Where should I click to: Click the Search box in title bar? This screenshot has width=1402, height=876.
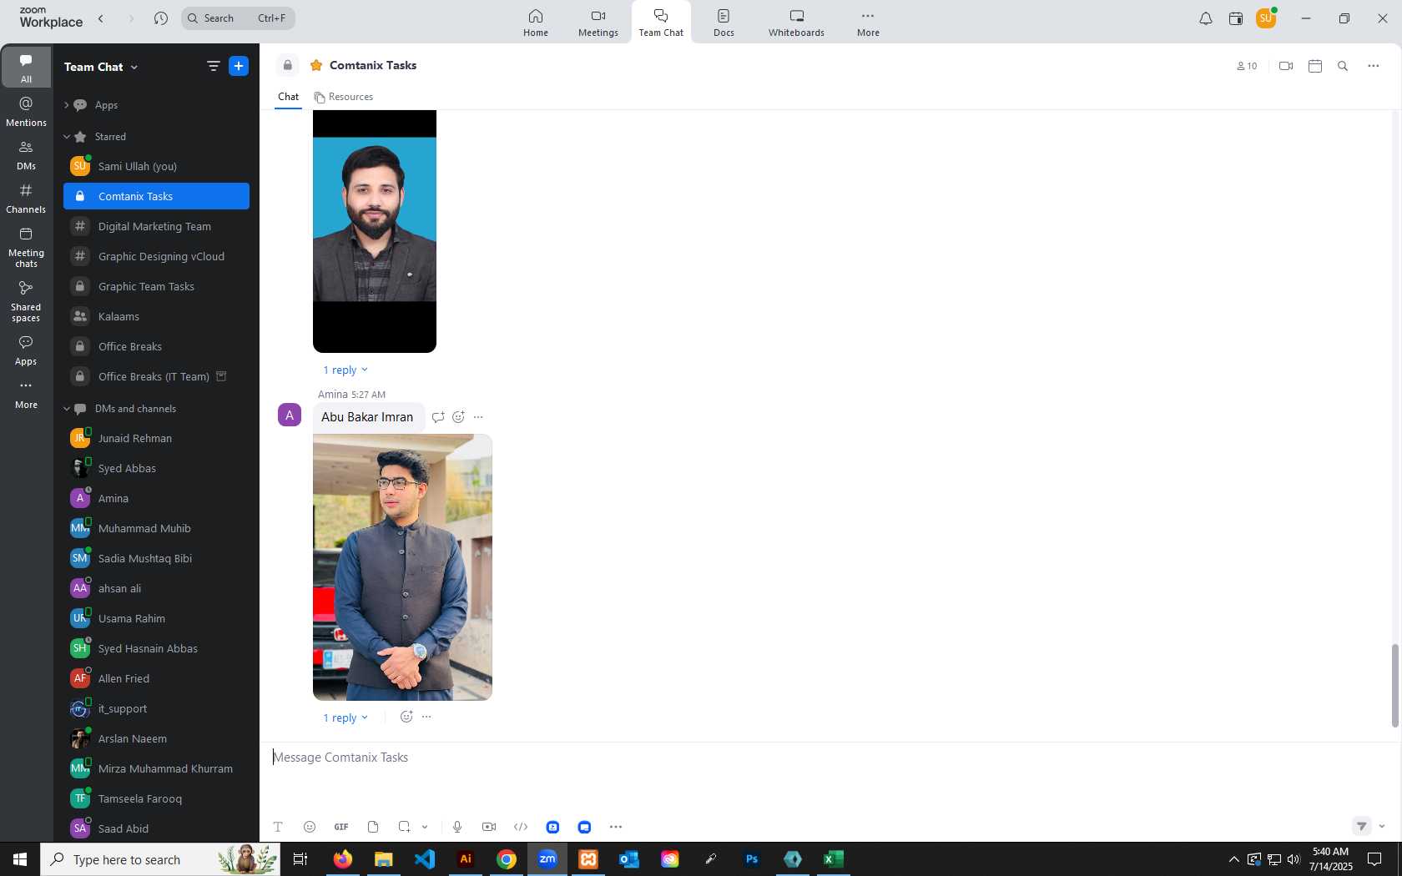point(238,18)
